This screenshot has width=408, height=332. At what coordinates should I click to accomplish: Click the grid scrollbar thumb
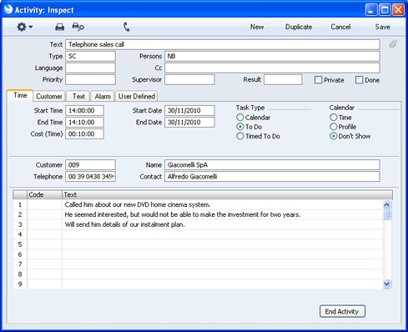pos(387,215)
